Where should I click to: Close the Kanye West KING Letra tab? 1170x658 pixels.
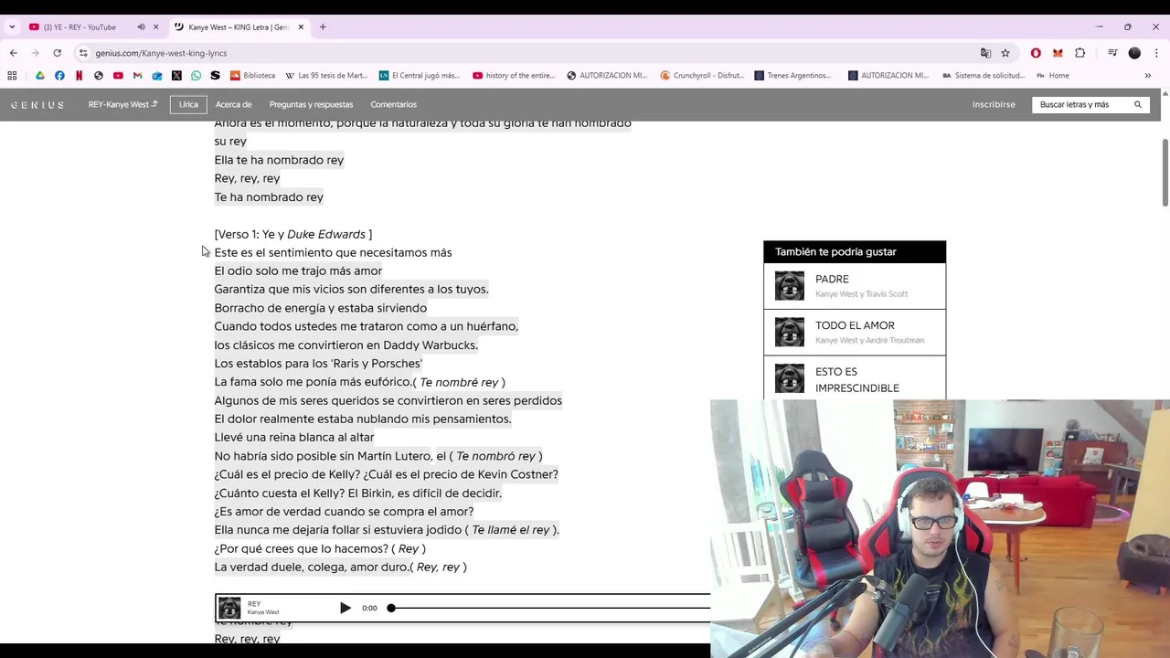click(301, 27)
